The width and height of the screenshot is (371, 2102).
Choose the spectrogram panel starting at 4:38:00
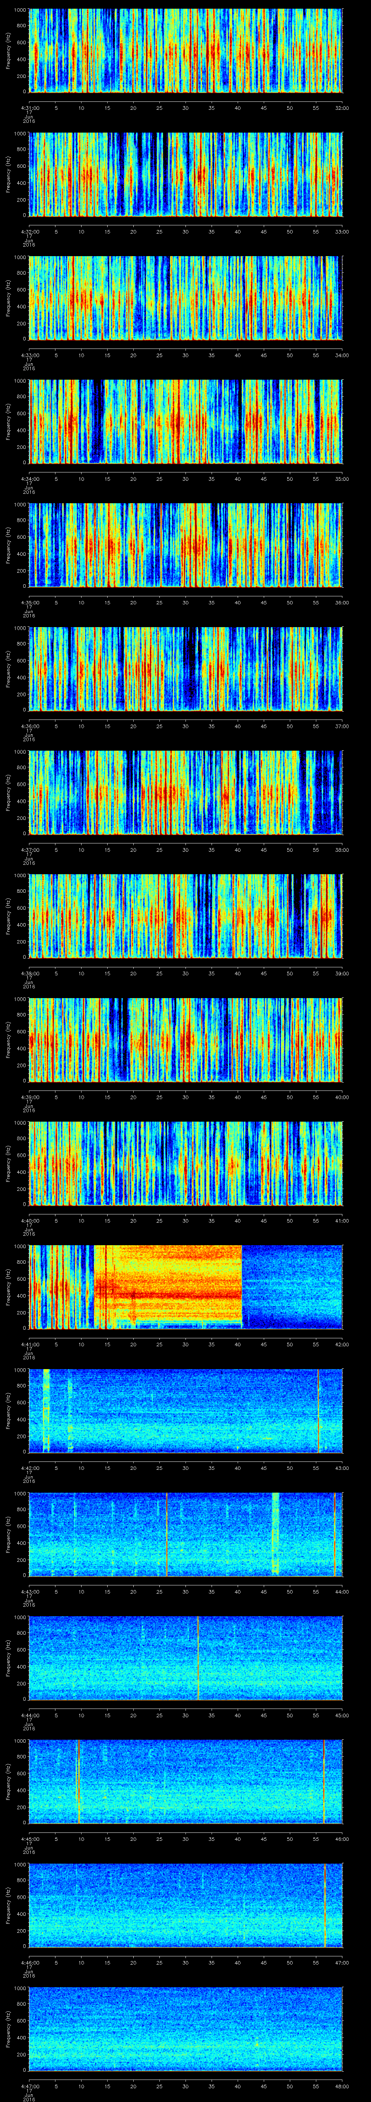[186, 916]
